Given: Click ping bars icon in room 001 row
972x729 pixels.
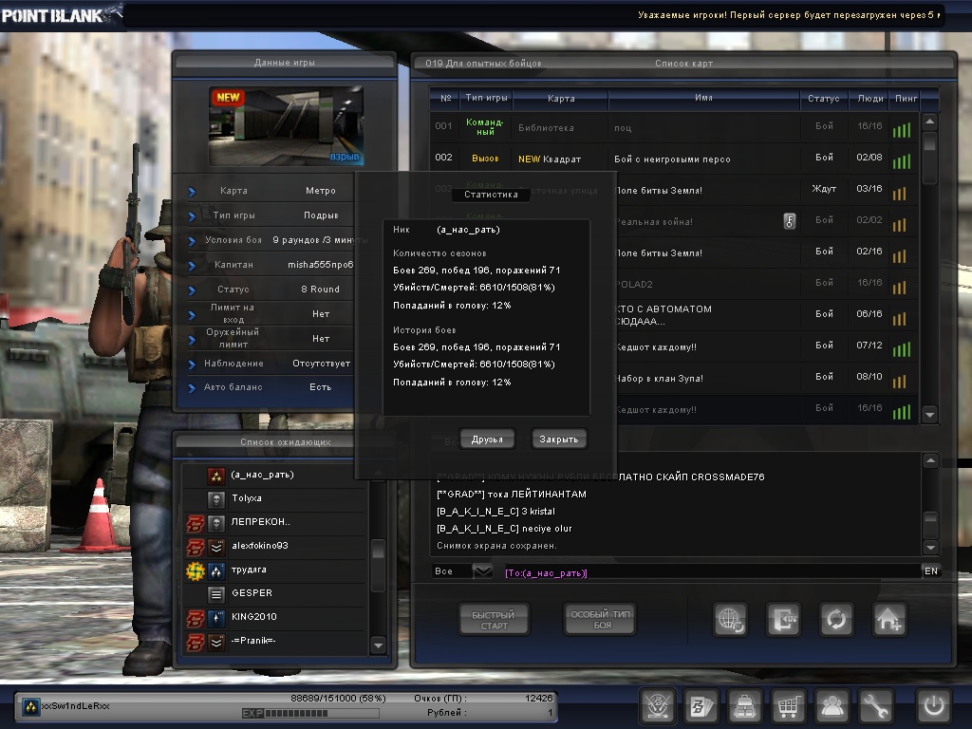Looking at the screenshot, I should click(902, 129).
